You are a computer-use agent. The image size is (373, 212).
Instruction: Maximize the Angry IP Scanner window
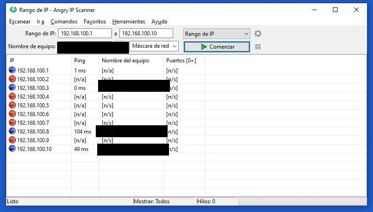335,10
